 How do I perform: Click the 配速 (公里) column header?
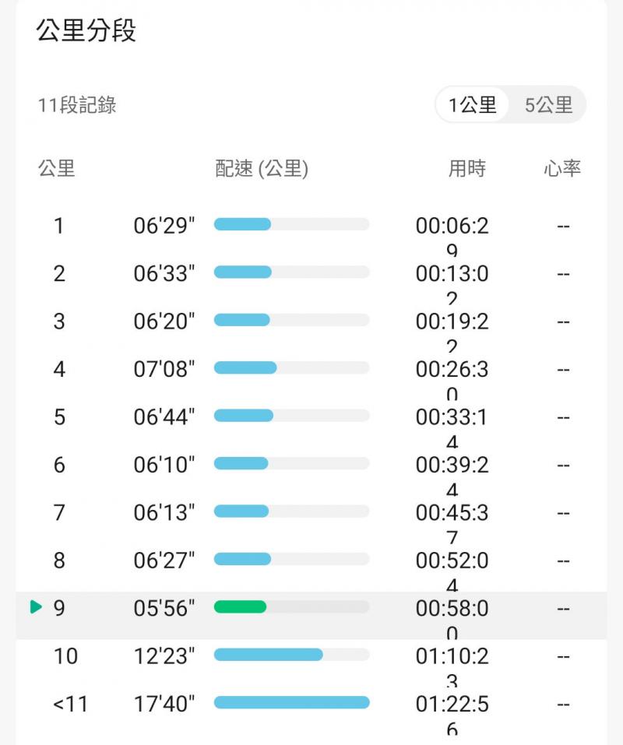tap(262, 168)
